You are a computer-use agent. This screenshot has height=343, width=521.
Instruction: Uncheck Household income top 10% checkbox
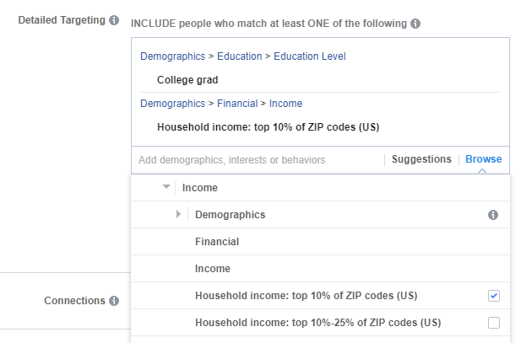494,296
